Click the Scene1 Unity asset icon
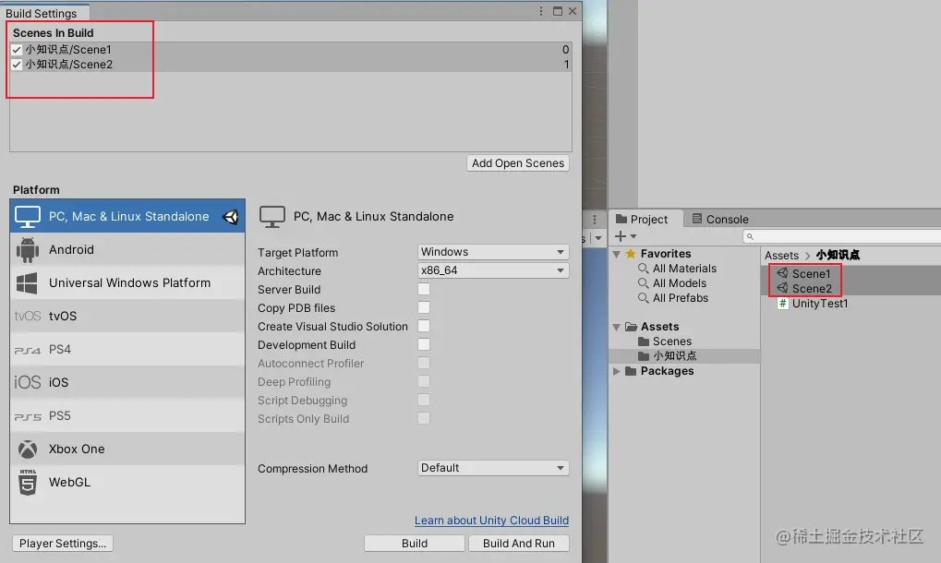941x563 pixels. [x=782, y=273]
